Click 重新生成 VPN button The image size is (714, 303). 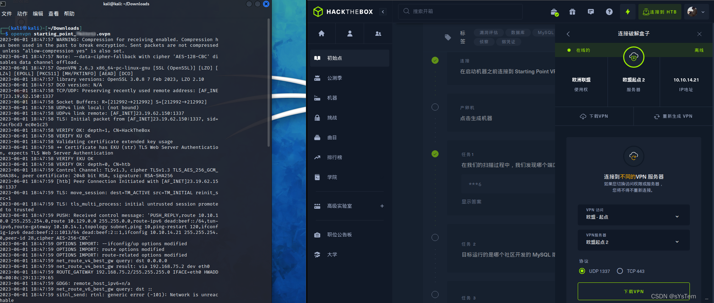click(674, 116)
